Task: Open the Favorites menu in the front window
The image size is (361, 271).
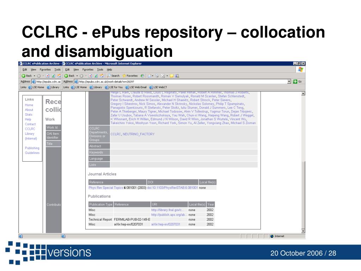Action: click(88, 70)
